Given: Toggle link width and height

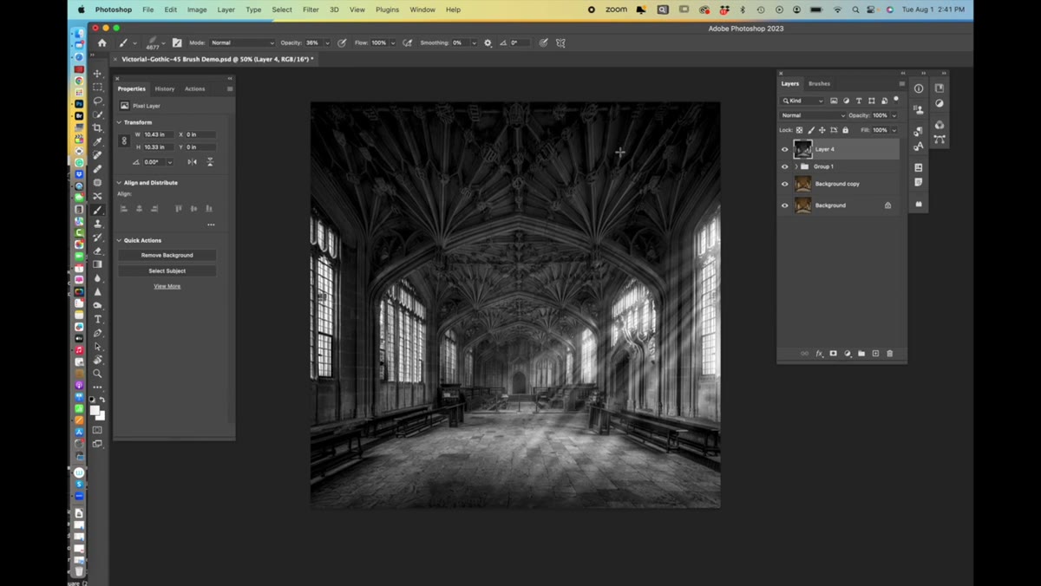Looking at the screenshot, I should coord(124,140).
